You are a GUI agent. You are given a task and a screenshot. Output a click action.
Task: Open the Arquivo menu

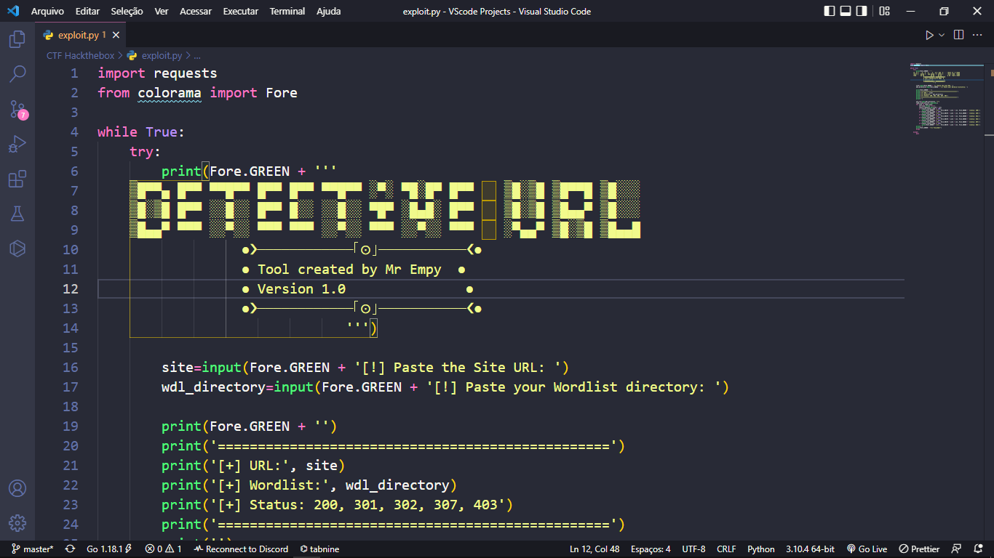pos(47,11)
